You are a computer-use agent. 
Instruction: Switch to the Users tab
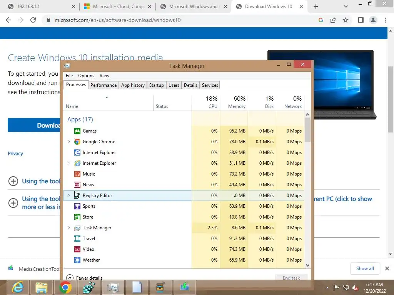point(174,85)
